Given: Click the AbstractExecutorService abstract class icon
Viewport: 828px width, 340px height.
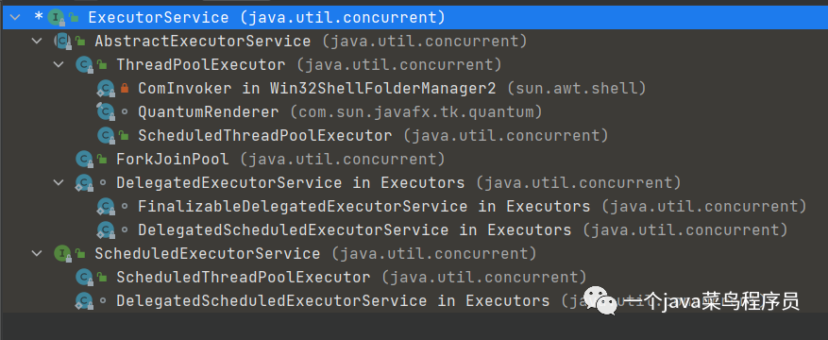Looking at the screenshot, I should click(x=63, y=42).
